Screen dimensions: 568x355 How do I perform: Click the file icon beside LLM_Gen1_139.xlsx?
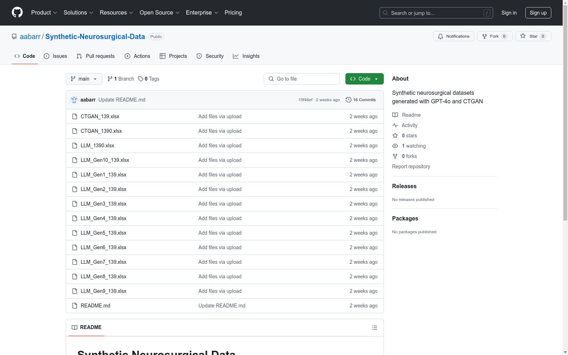click(x=75, y=175)
